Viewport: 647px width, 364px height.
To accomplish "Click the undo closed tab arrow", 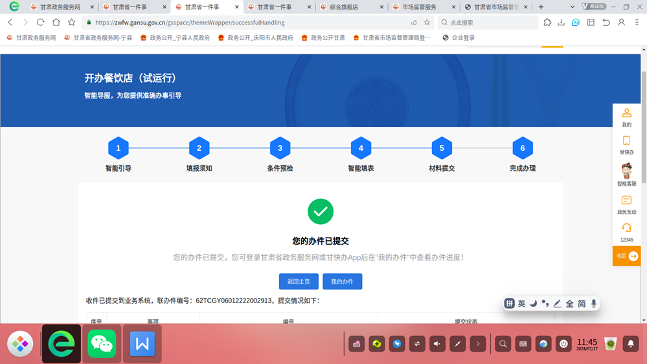I will (606, 22).
